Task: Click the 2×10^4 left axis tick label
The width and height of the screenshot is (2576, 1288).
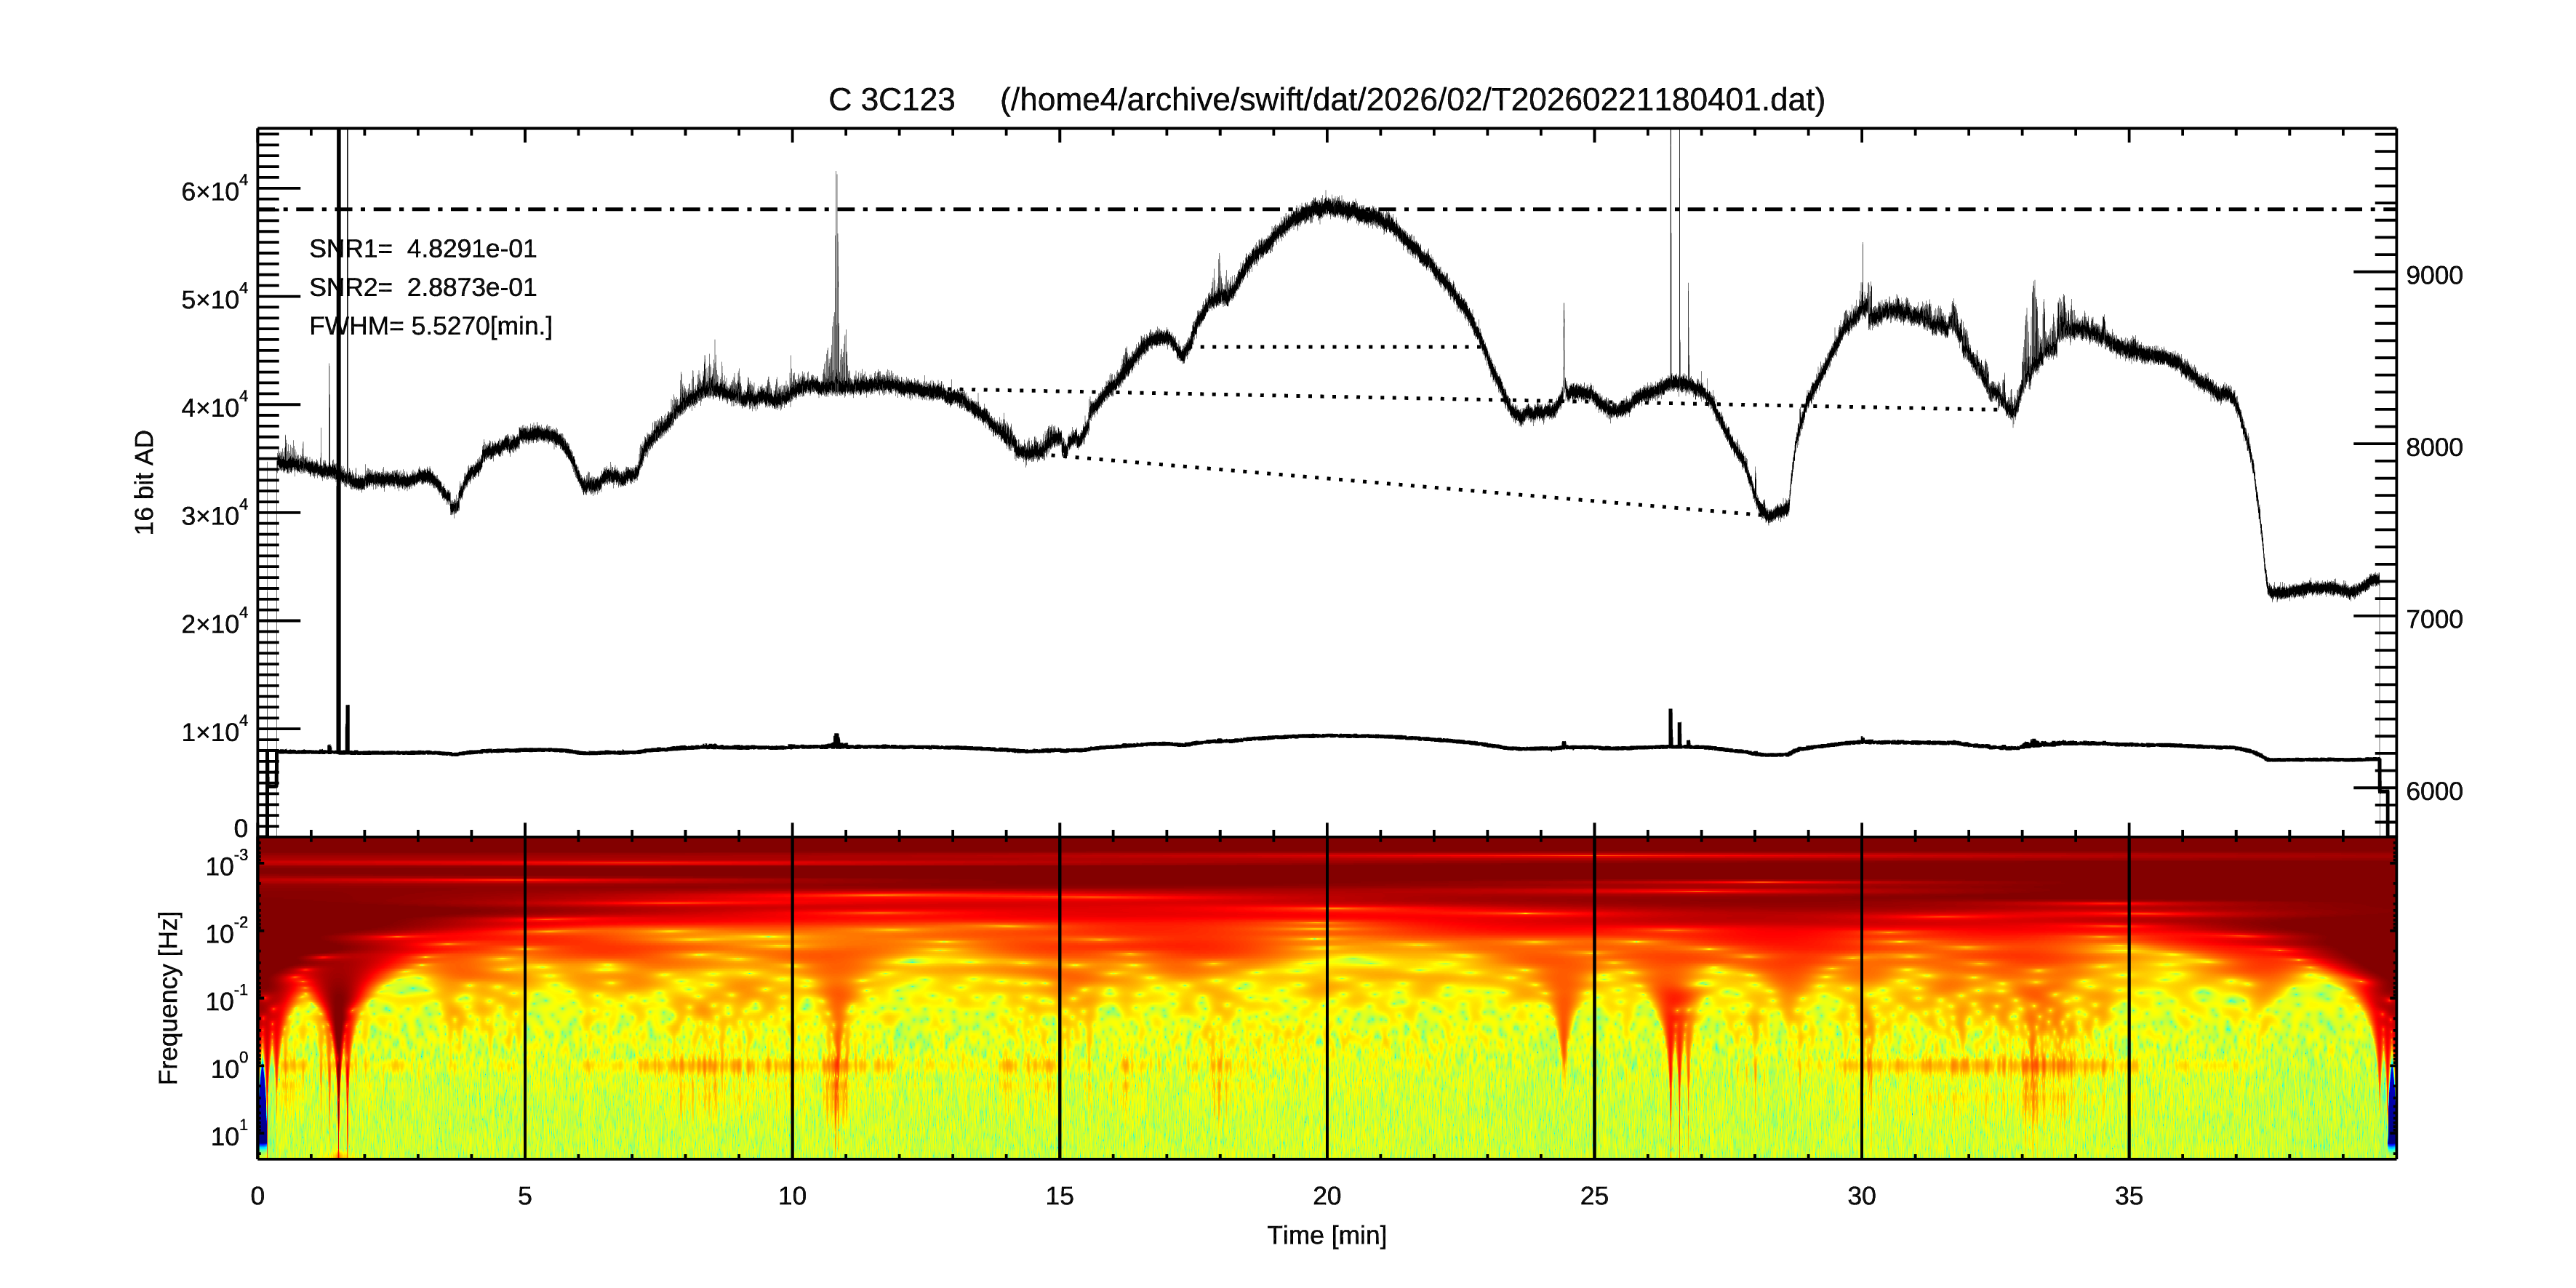Action: (x=214, y=624)
